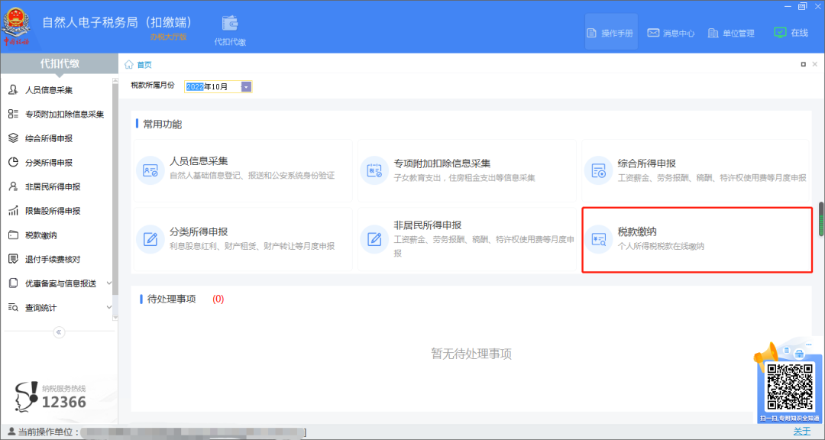Click the 常用功能 section heading
Viewport: 825px width, 440px height.
point(163,125)
